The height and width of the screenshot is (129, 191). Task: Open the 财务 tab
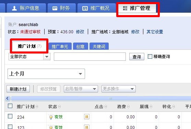[62, 8]
